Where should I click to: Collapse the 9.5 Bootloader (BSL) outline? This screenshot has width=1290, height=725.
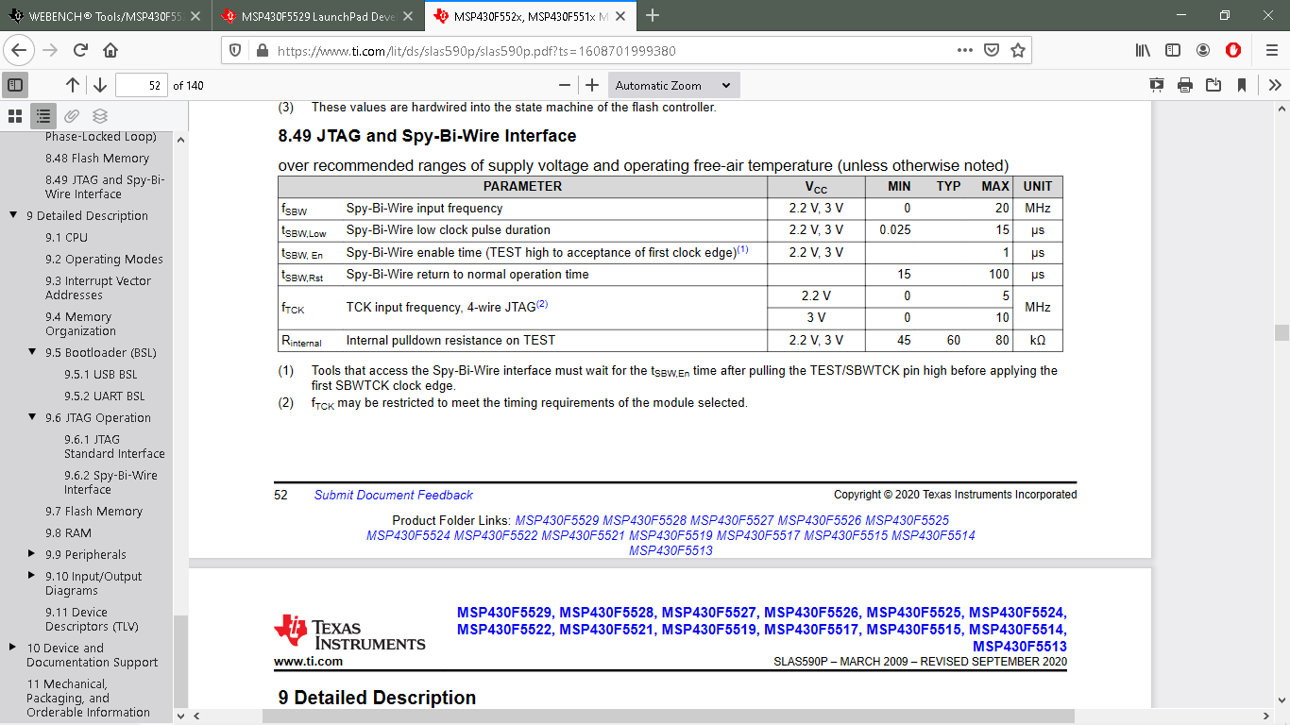tap(32, 352)
